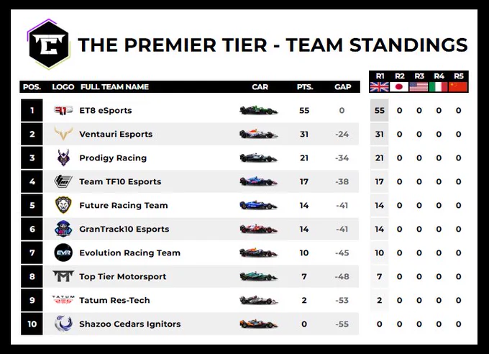Select the Tatum Res-Tech logo

click(63, 300)
